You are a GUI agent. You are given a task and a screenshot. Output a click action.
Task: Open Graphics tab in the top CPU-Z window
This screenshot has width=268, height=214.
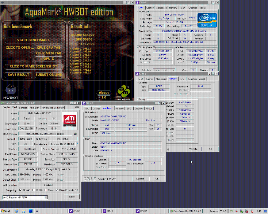(x=193, y=8)
